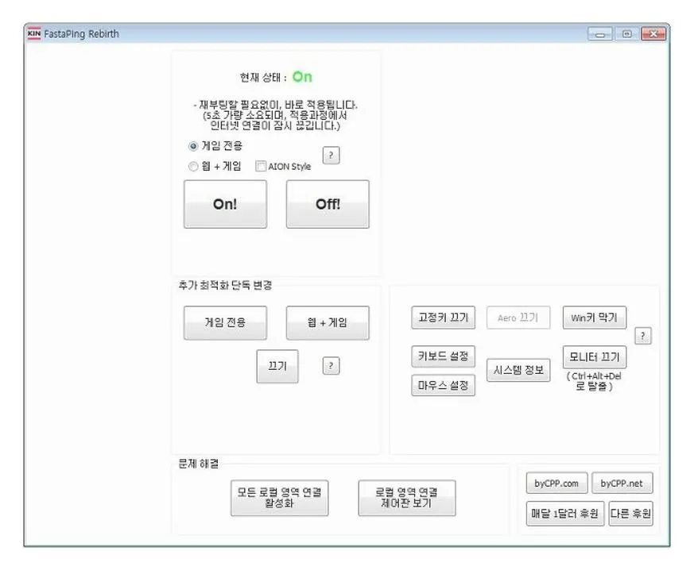694x570 pixels.
Task: Click the 끄기 button to turn off optimization
Action: [277, 368]
